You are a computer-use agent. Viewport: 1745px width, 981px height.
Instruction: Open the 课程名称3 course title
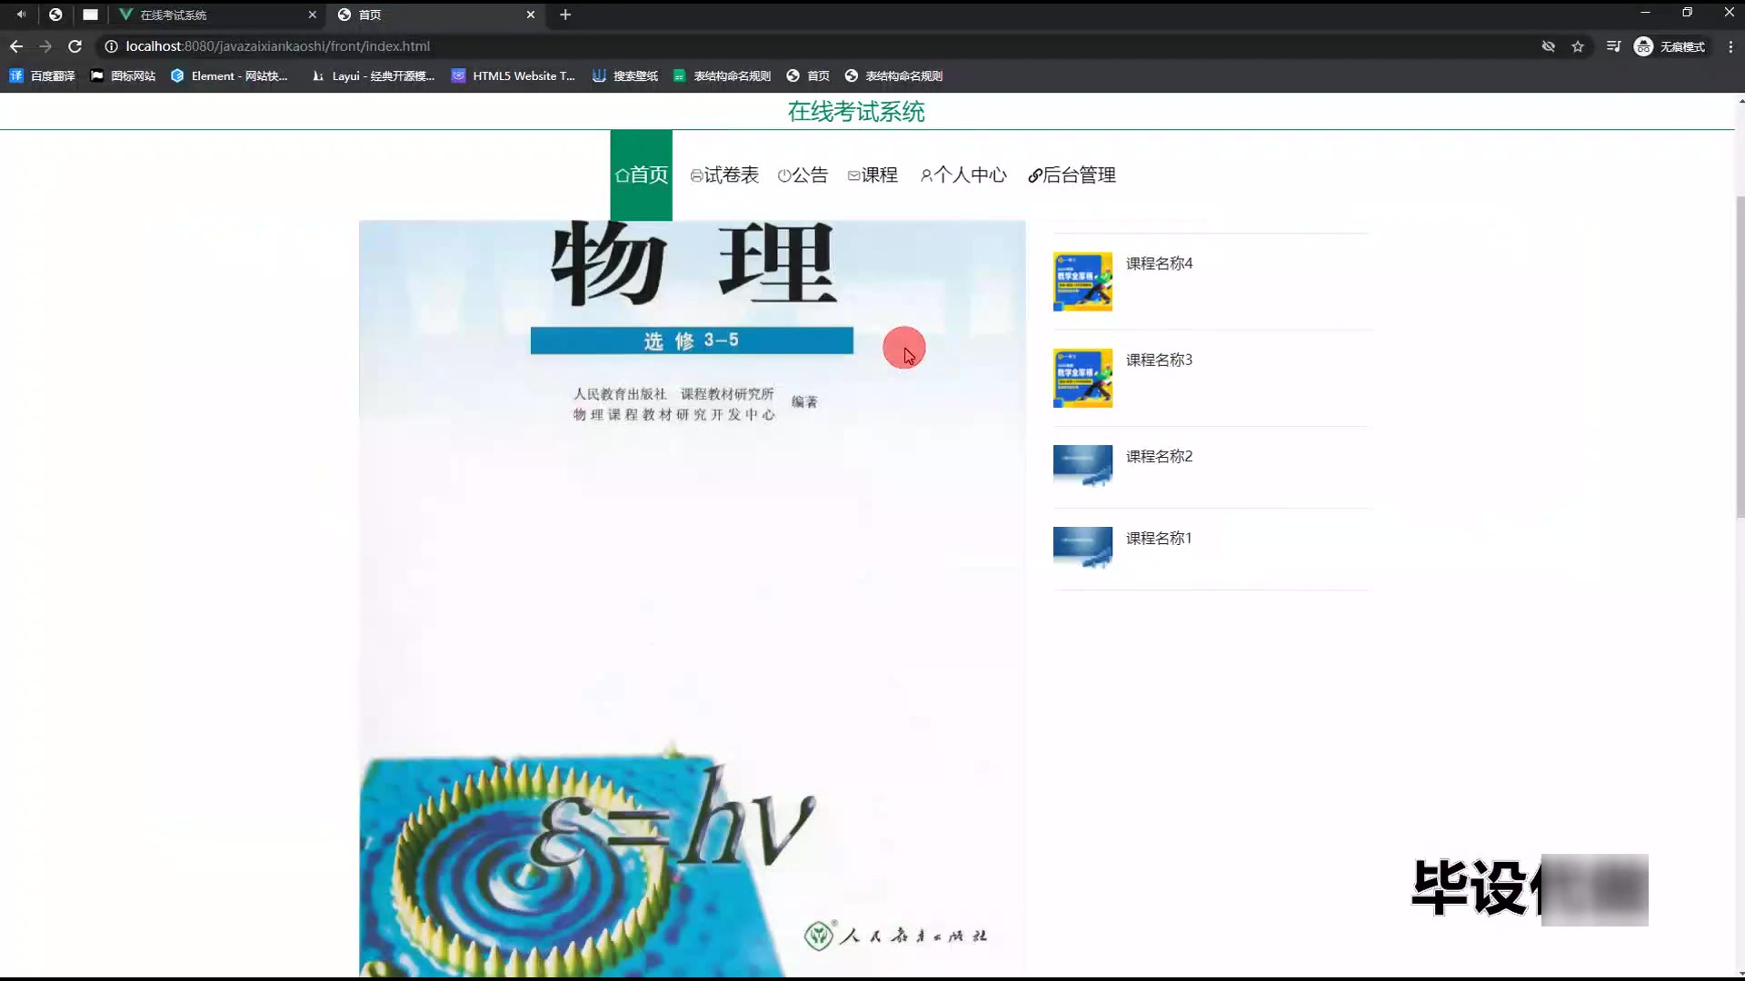click(1159, 360)
